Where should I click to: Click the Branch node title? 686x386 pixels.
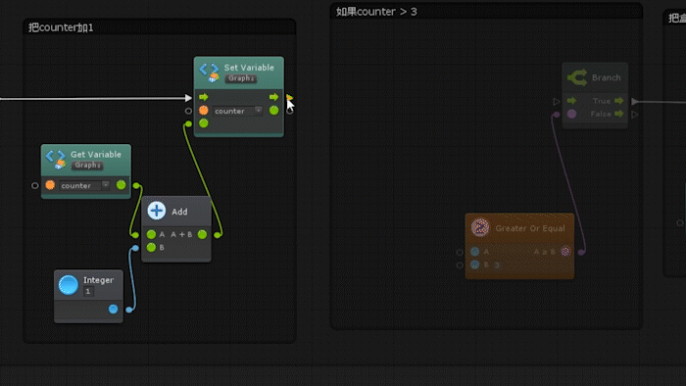pos(606,77)
